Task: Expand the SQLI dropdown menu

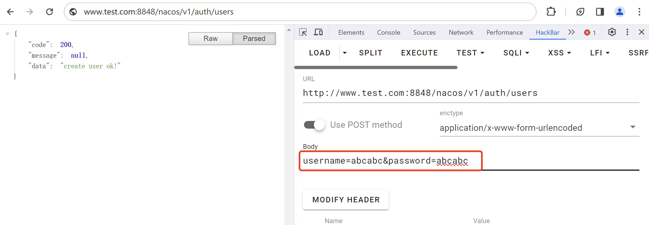Action: tap(516, 53)
